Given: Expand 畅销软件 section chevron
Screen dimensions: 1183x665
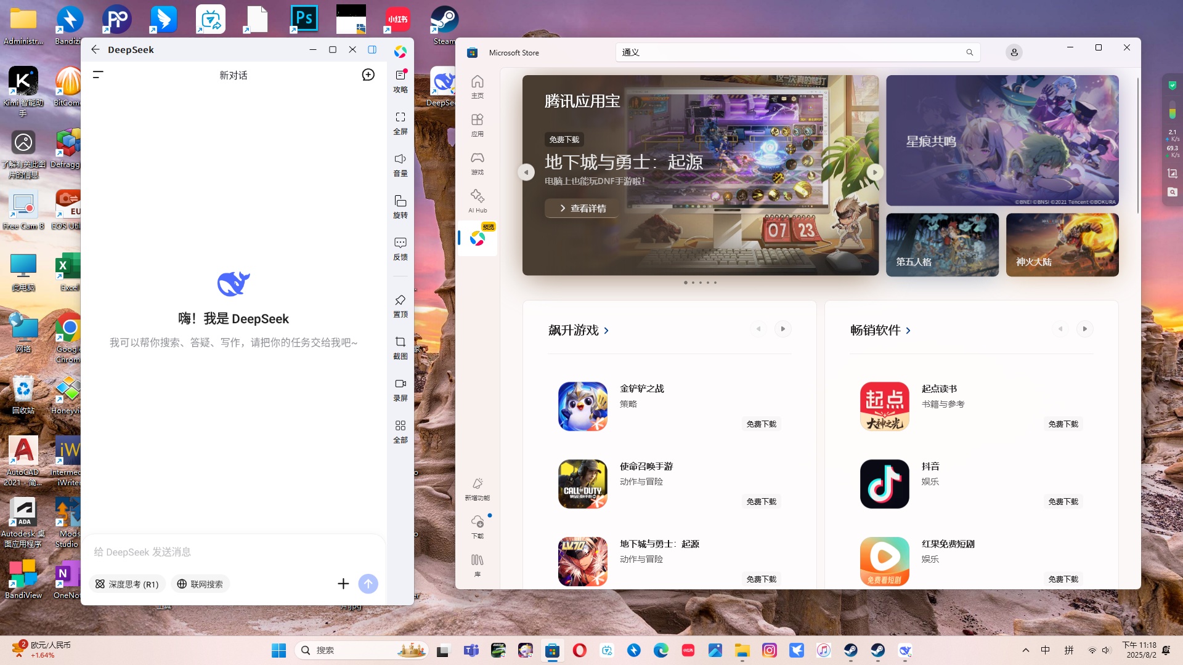Looking at the screenshot, I should click(x=908, y=331).
